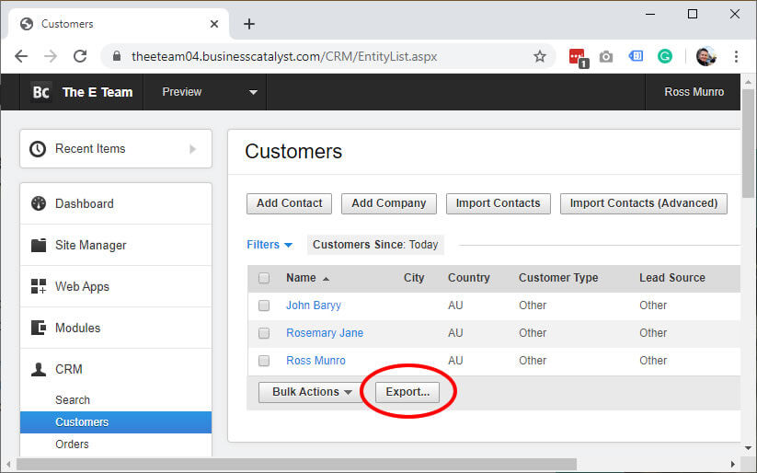Click the scroll down arrow
757x473 pixels.
click(x=749, y=448)
